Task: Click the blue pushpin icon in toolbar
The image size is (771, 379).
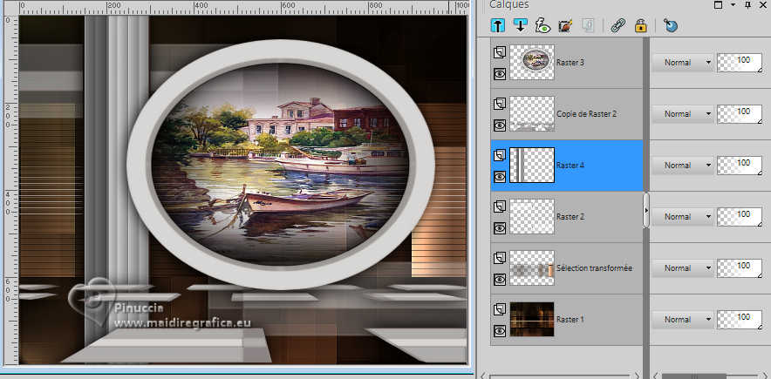Action: (670, 25)
